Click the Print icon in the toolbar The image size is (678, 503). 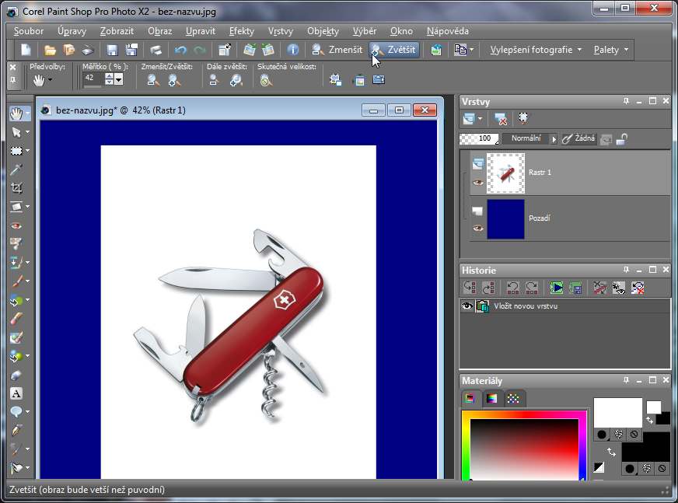[156, 50]
